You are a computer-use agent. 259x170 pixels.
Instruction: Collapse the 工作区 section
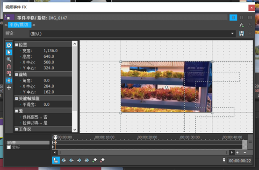(x=16, y=129)
